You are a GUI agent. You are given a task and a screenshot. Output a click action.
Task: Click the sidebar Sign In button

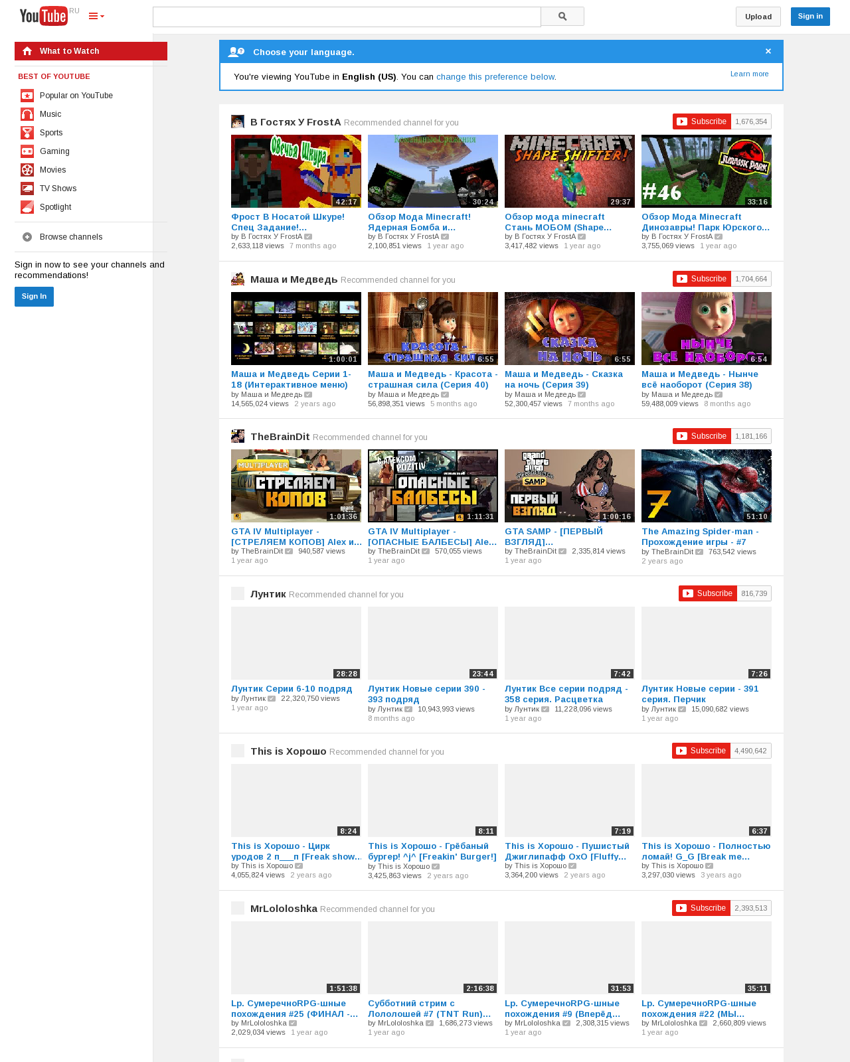point(34,297)
